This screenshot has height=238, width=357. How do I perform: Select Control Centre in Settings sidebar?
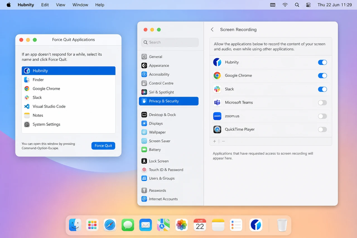[168, 83]
